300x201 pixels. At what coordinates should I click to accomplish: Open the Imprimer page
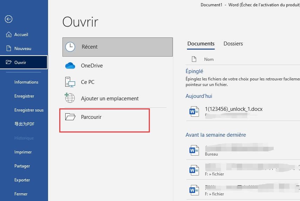[23, 152]
